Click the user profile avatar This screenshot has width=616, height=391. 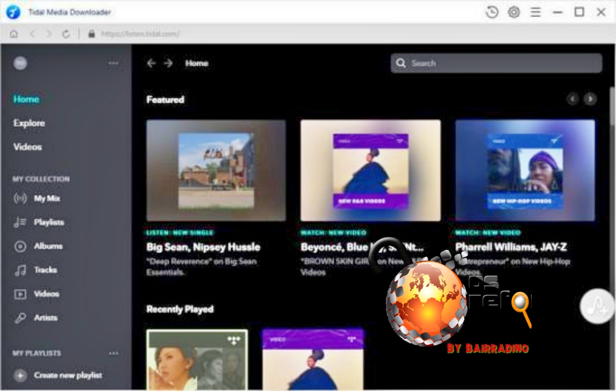click(x=21, y=63)
